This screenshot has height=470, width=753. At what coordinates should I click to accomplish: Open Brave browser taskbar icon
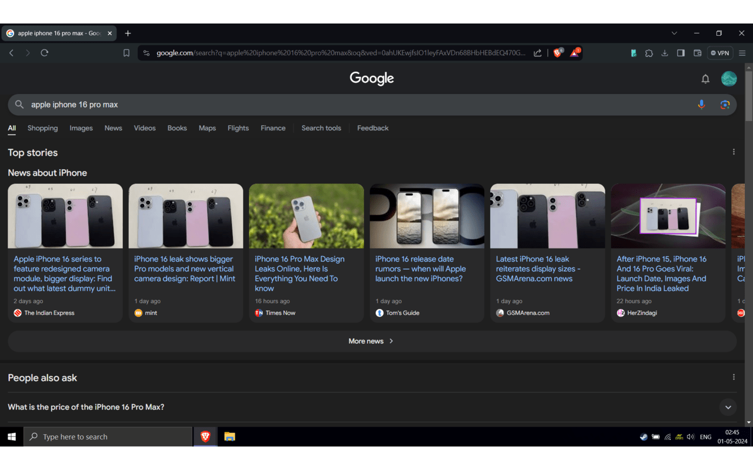tap(205, 437)
